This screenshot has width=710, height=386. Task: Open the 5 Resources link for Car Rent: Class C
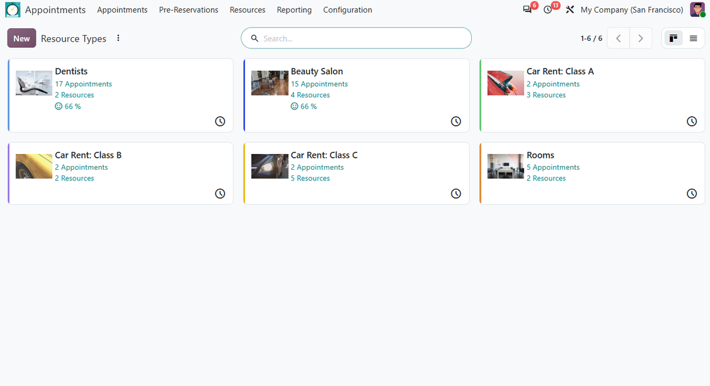[310, 179]
